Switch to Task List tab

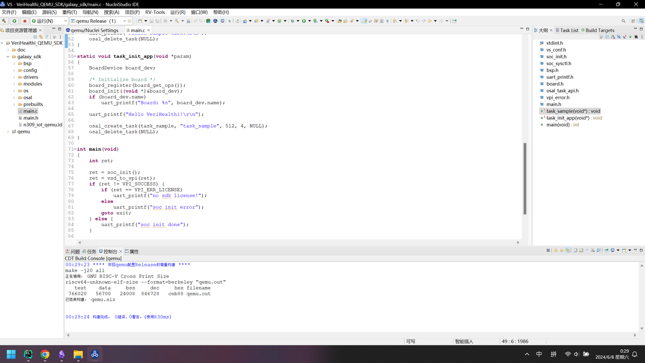pos(567,30)
